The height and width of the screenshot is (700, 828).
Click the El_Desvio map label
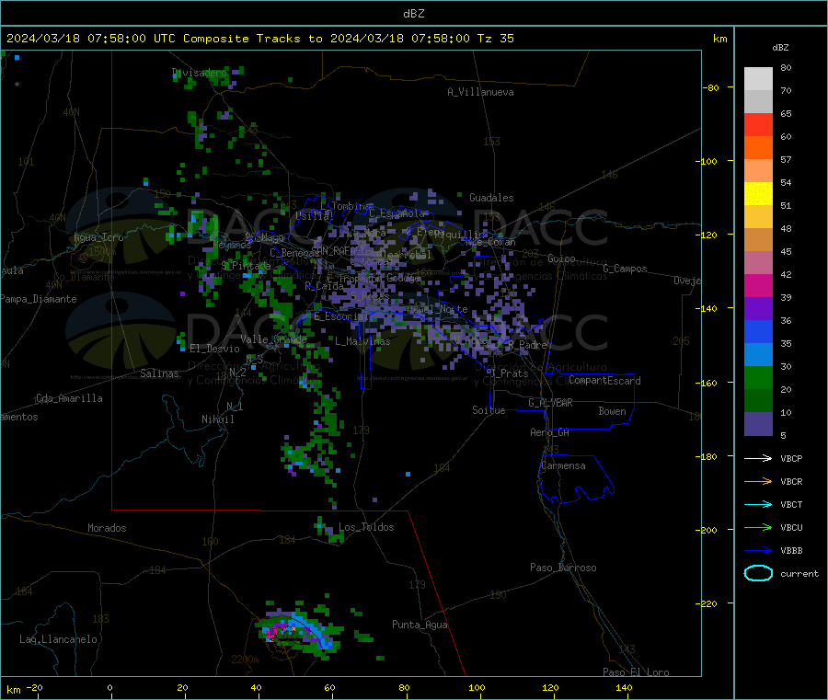coord(214,349)
